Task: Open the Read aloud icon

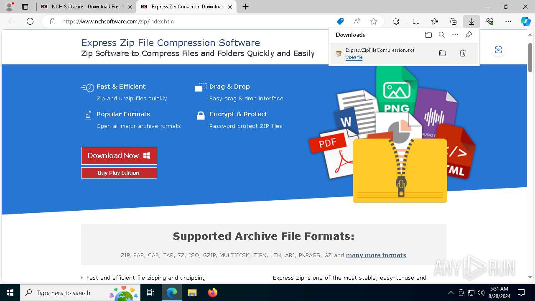Action: (357, 21)
